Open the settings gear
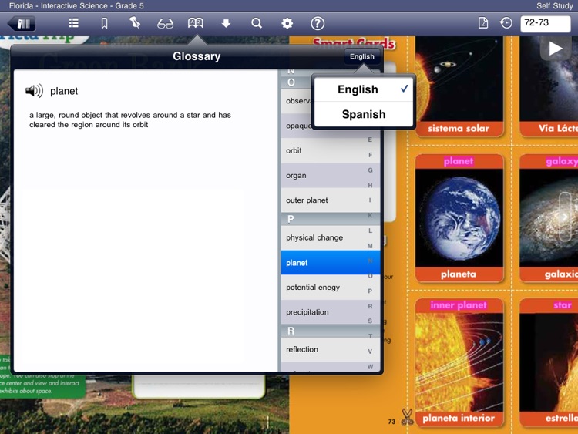The height and width of the screenshot is (434, 578). (287, 24)
